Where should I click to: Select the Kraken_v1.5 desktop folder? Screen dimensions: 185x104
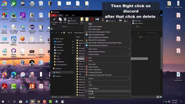[x=169, y=5]
